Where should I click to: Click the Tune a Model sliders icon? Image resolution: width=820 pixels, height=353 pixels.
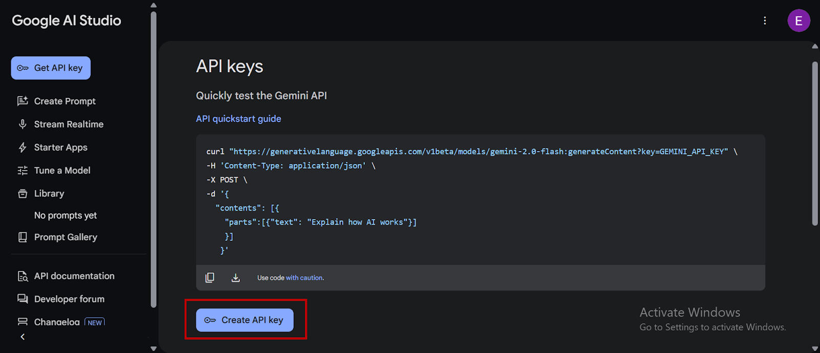23,171
